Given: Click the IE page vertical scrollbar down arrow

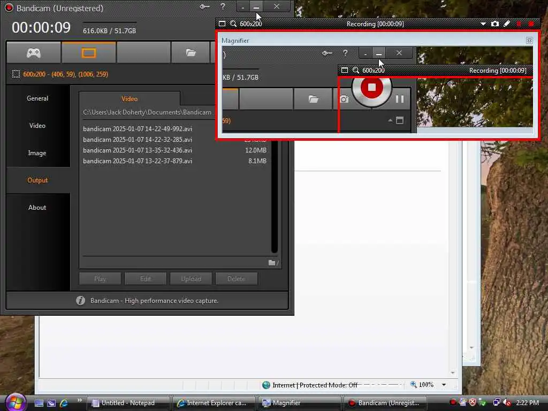Looking at the screenshot, I should [453, 372].
